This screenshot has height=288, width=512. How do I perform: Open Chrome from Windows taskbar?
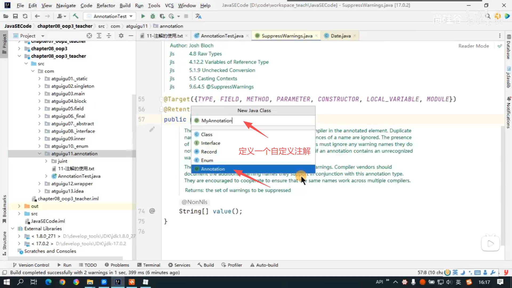point(62,282)
